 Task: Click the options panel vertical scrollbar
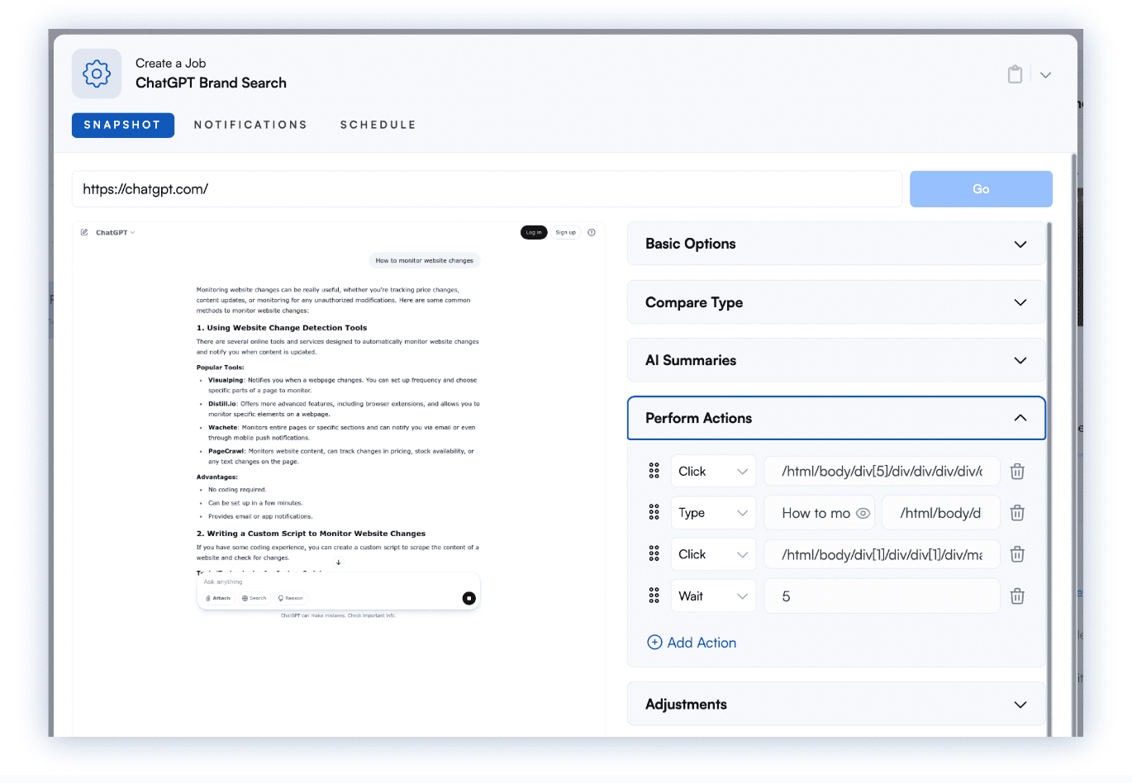pyautogui.click(x=1049, y=479)
